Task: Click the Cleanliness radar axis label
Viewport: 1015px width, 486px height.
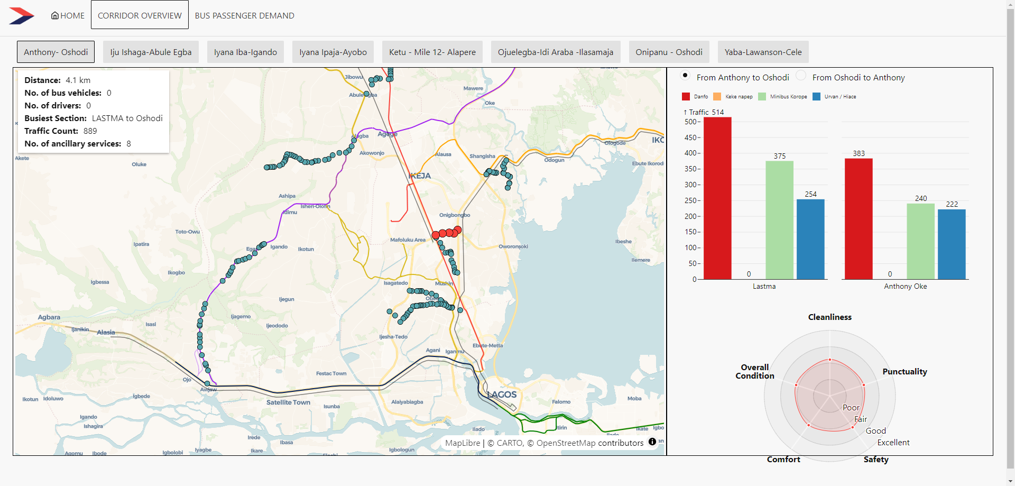Action: click(830, 317)
